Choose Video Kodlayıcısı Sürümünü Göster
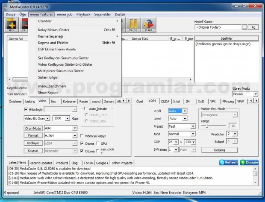Viewport: 265px width, 202px height. (x=75, y=64)
